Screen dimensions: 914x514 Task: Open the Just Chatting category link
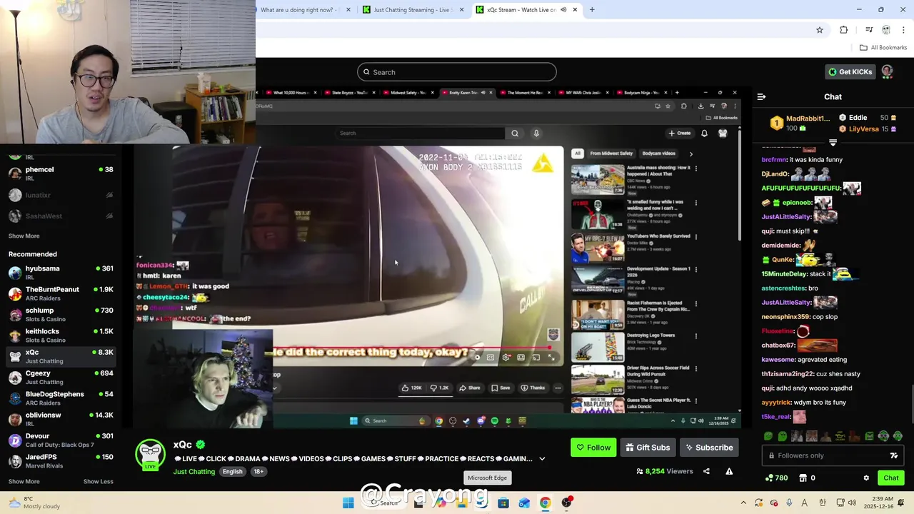tap(194, 471)
